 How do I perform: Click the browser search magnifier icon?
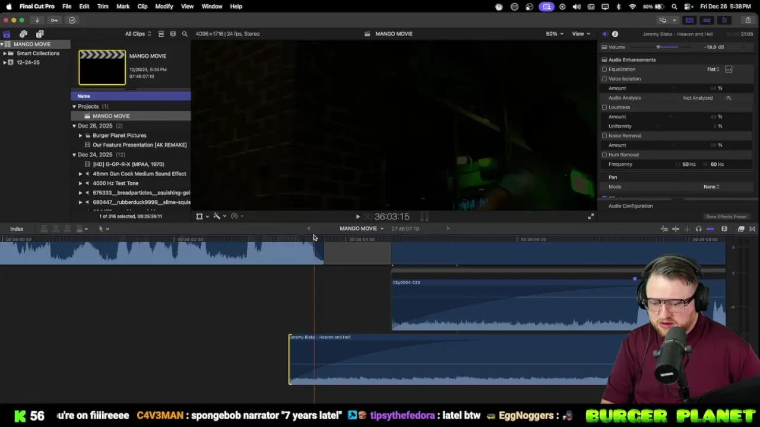coord(185,34)
